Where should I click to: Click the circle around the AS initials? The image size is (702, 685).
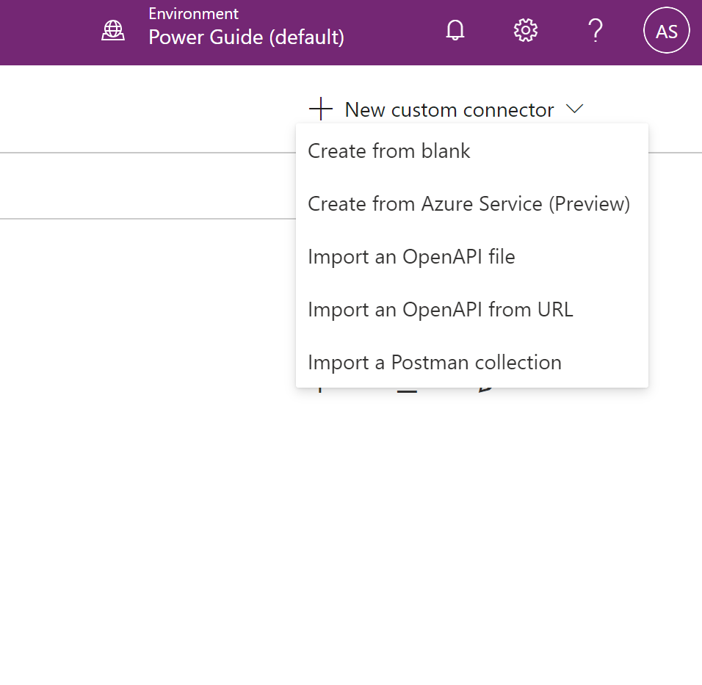(x=666, y=30)
